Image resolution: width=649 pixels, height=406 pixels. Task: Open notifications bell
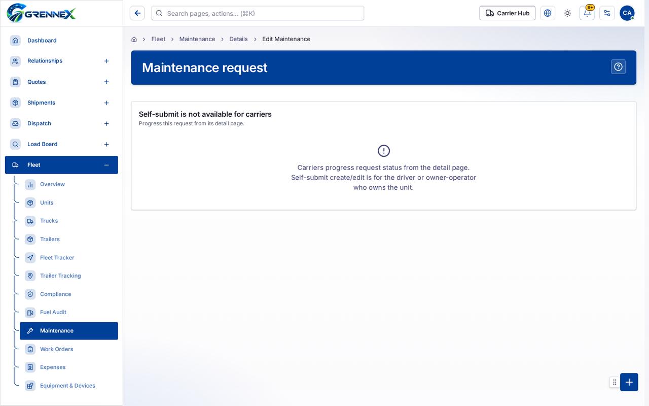(587, 13)
